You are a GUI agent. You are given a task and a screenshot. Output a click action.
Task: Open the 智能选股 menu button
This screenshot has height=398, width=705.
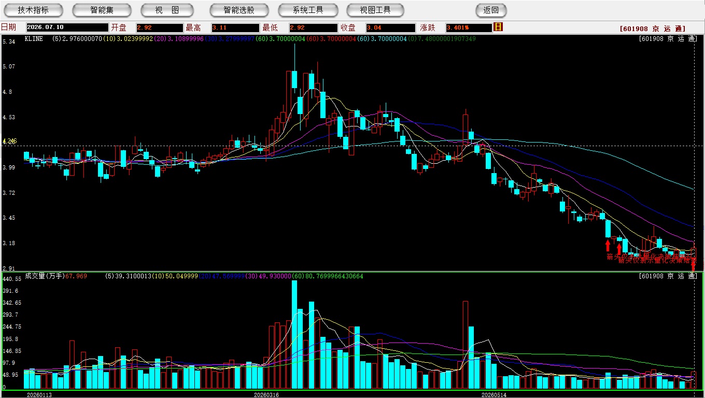click(239, 10)
